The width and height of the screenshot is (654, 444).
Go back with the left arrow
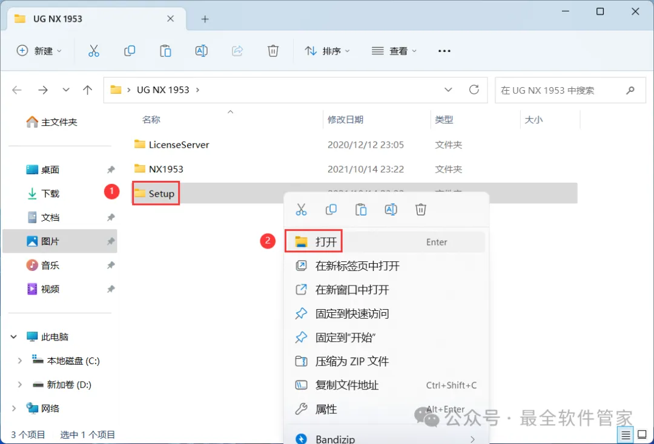click(x=17, y=90)
